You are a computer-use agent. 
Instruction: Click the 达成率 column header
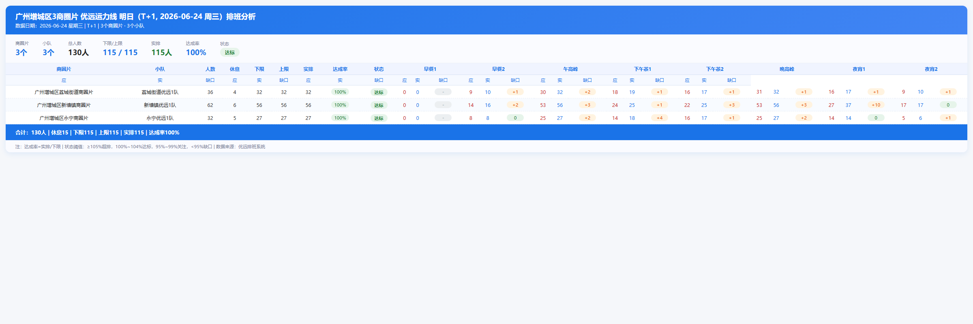coord(340,69)
